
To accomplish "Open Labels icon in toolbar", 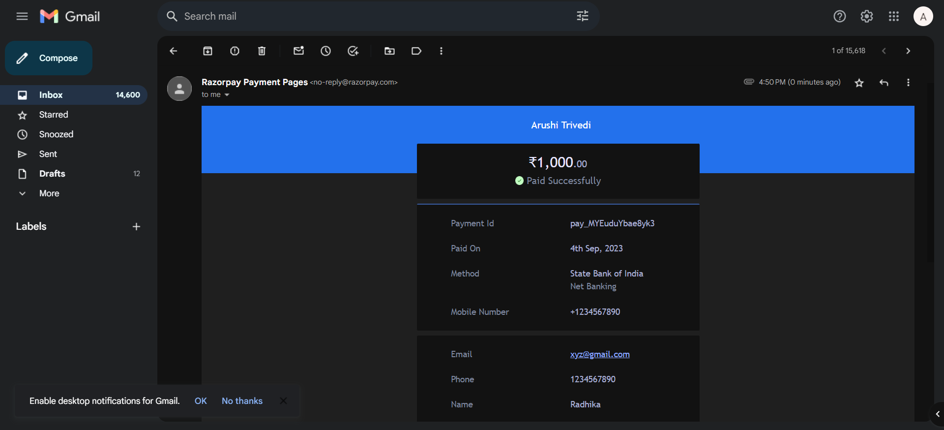I will [x=416, y=51].
